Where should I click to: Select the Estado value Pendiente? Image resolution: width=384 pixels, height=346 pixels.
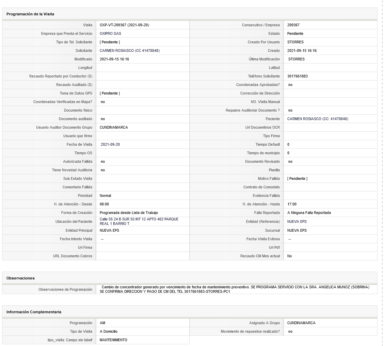click(295, 34)
